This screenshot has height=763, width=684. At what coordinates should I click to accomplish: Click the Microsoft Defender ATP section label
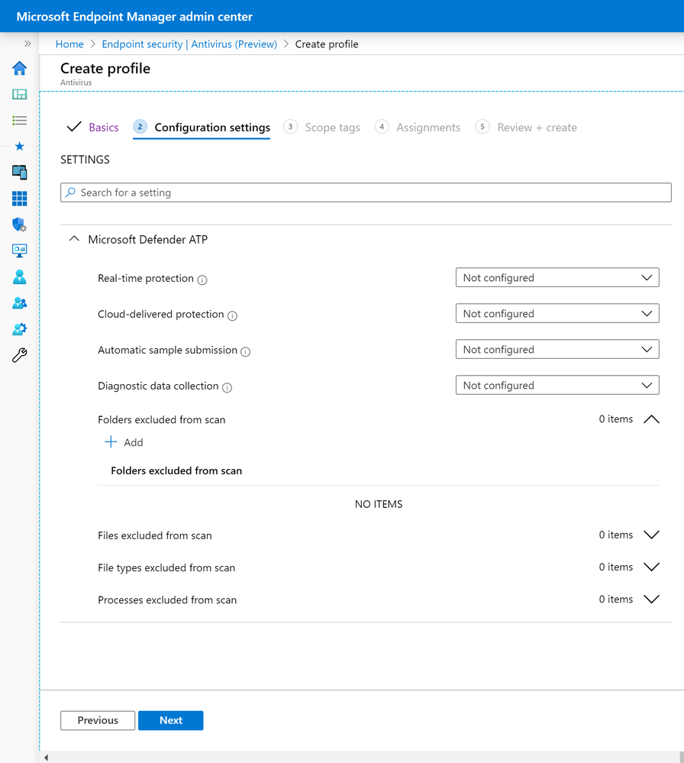[x=148, y=239]
